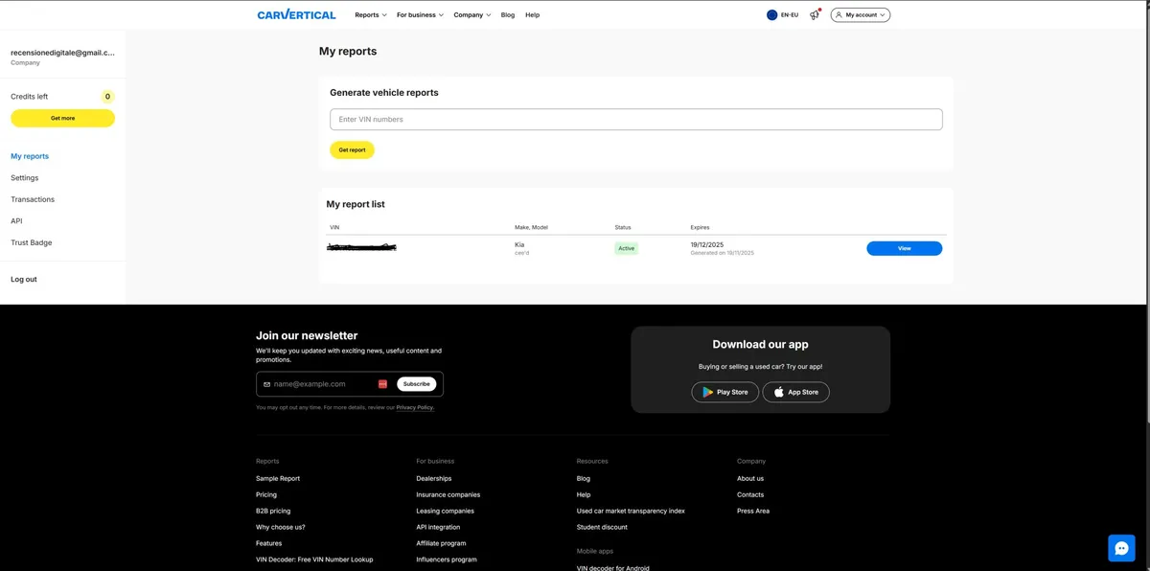Open Help in the top navigation
The width and height of the screenshot is (1150, 571).
point(533,15)
